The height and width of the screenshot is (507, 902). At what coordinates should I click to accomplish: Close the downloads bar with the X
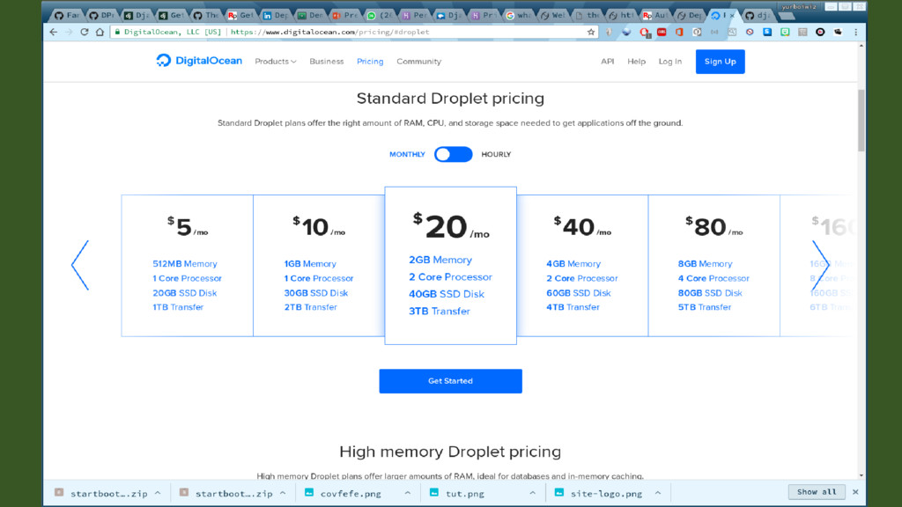[x=855, y=492]
